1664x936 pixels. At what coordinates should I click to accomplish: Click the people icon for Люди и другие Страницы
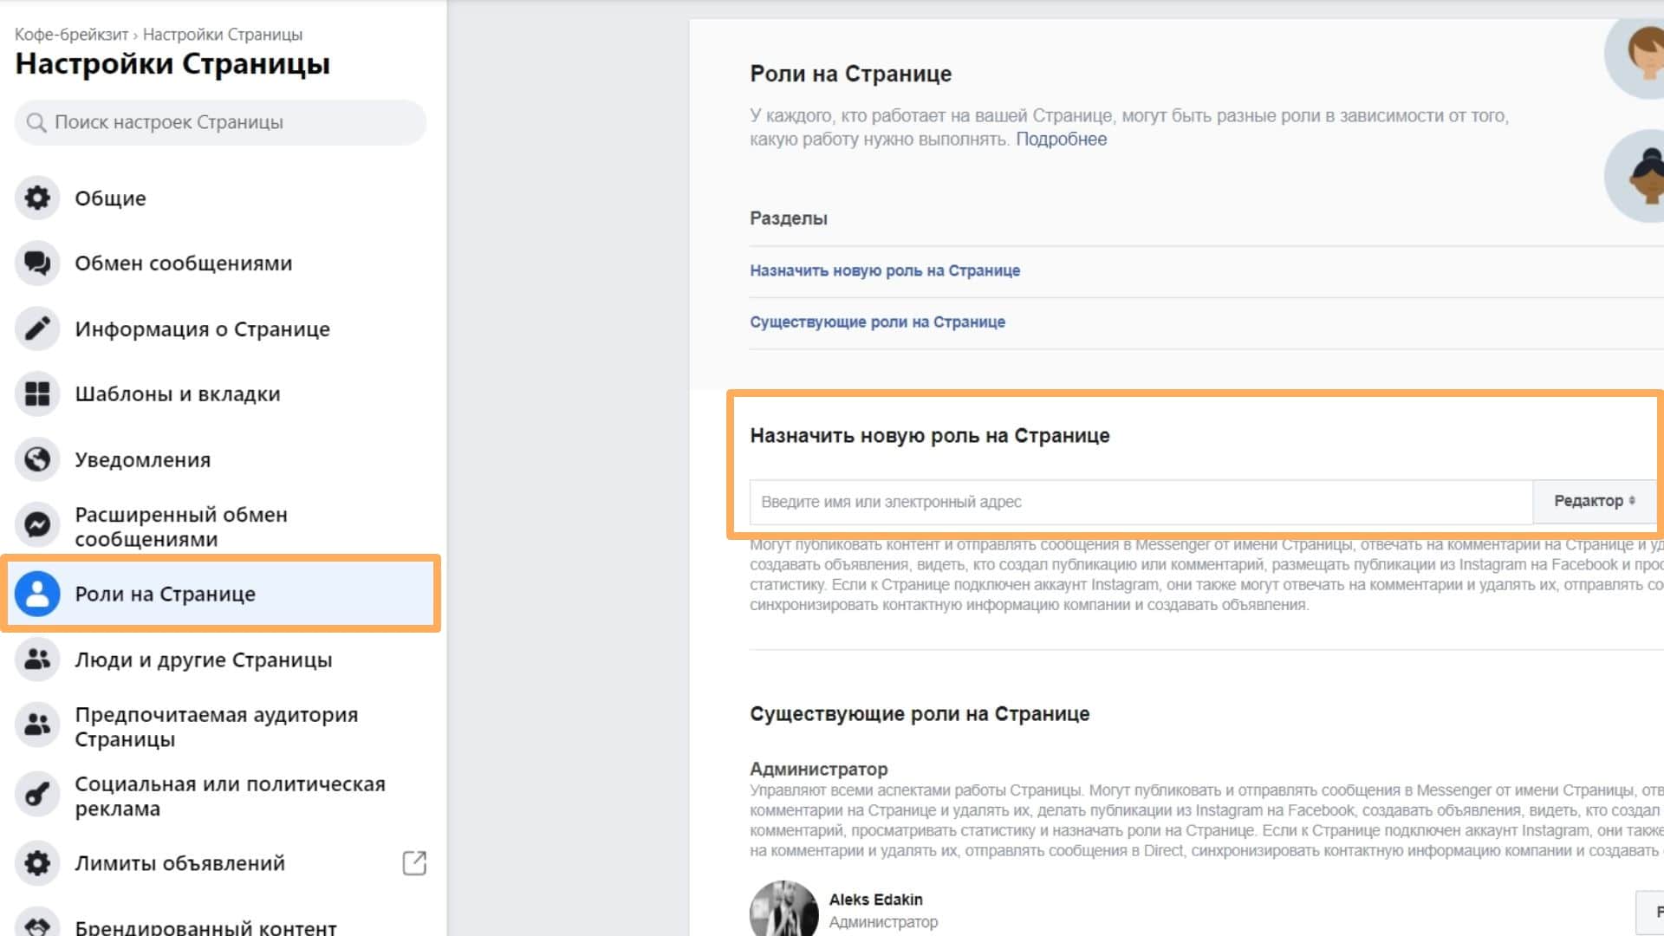tap(36, 660)
